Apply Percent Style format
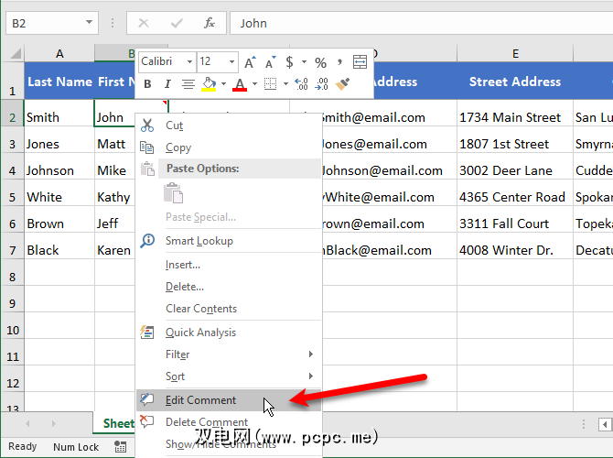Image resolution: width=613 pixels, height=458 pixels. tap(320, 62)
